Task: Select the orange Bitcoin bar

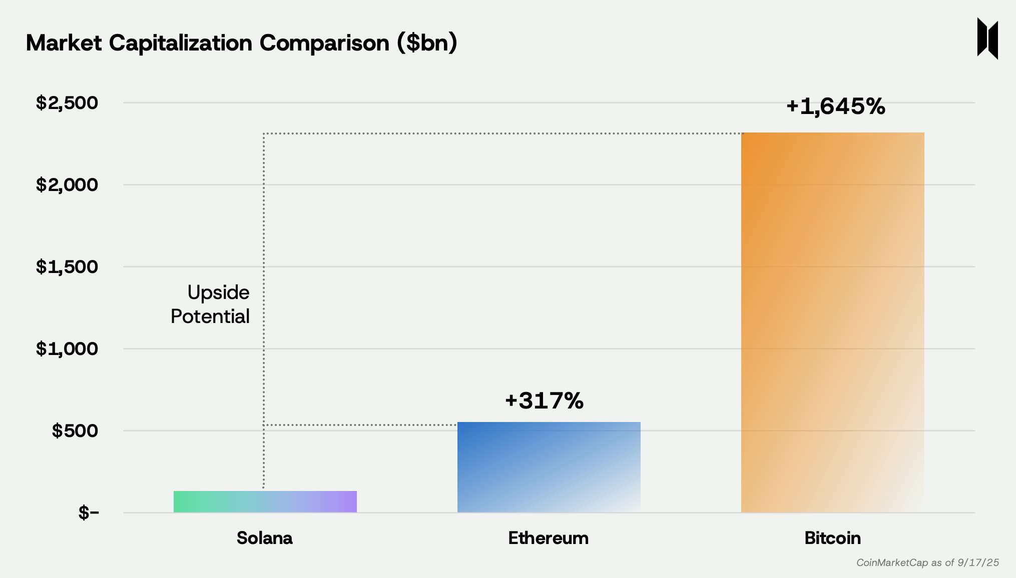Action: pyautogui.click(x=833, y=322)
